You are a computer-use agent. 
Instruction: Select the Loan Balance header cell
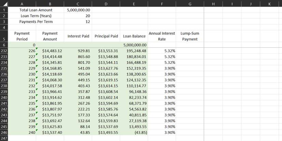pos(134,36)
